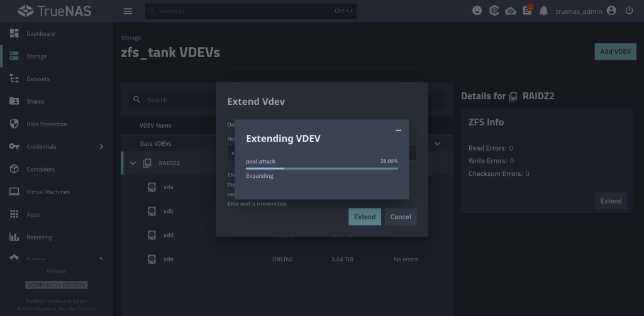Click the truenas_admin account icon
Screen dimensions: 644x316
pyautogui.click(x=611, y=11)
